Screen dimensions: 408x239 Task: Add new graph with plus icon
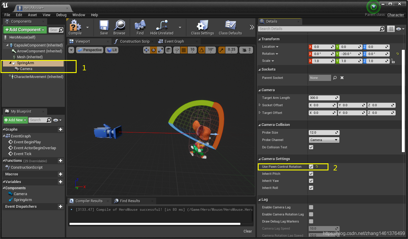pyautogui.click(x=60, y=130)
